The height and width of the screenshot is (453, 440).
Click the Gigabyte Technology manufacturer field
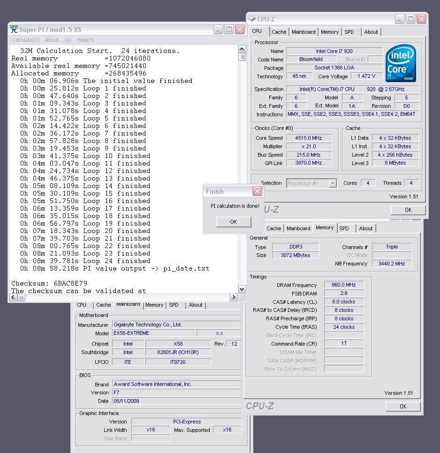pyautogui.click(x=176, y=325)
